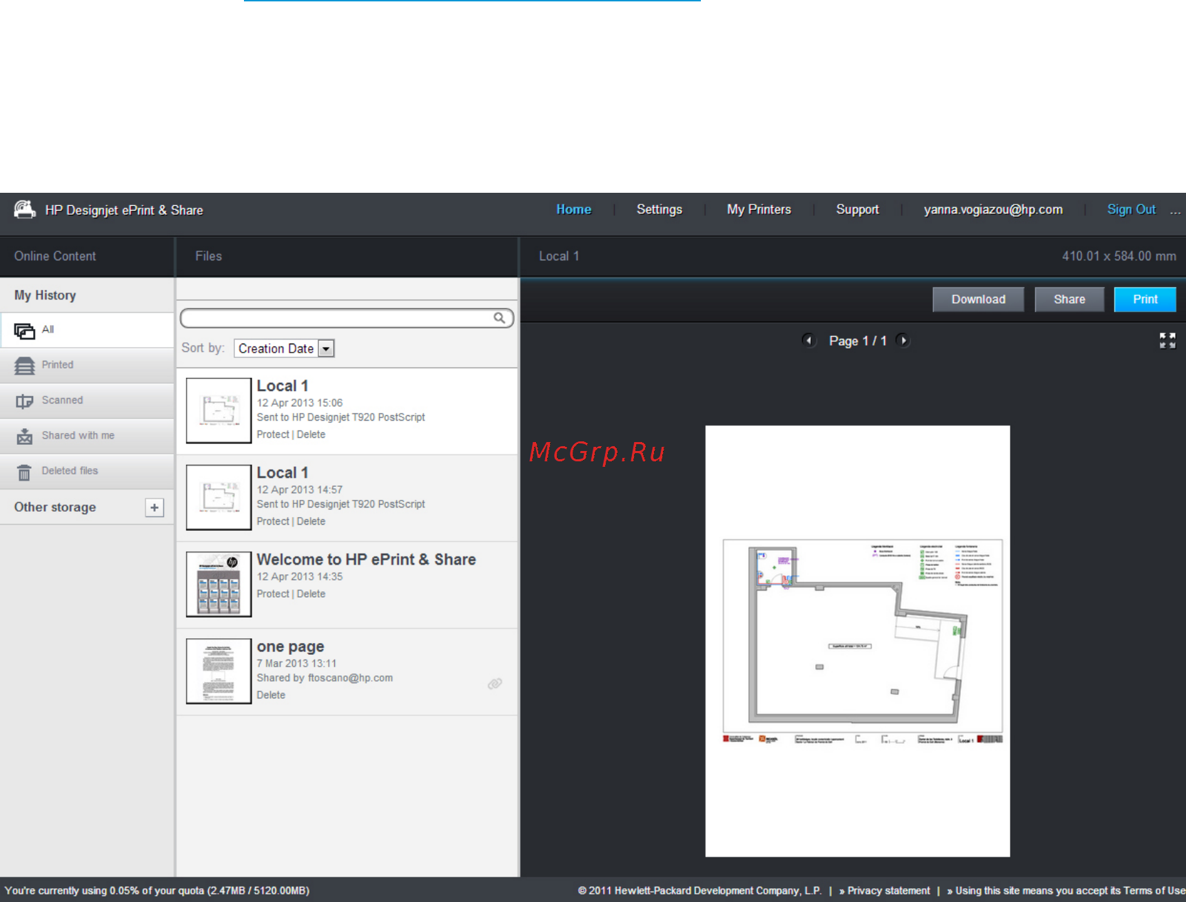Screen dimensions: 1186x902
Task: Click the floor plan preview page
Action: [857, 641]
